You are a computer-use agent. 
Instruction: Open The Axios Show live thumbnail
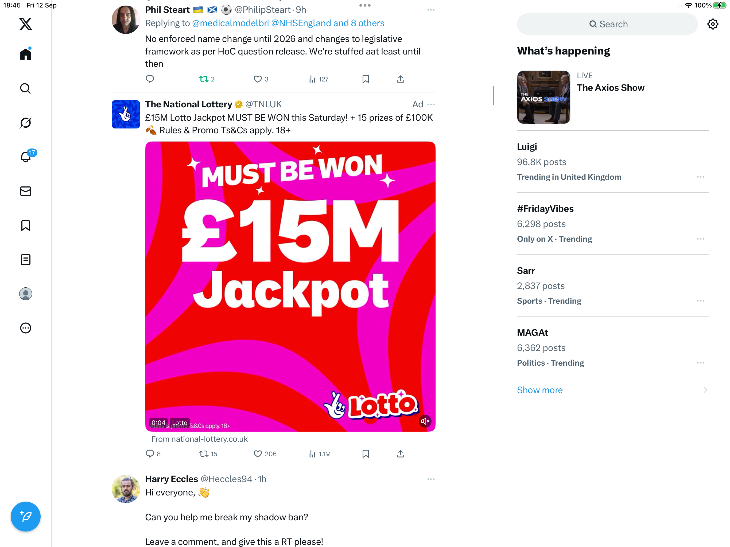tap(543, 97)
